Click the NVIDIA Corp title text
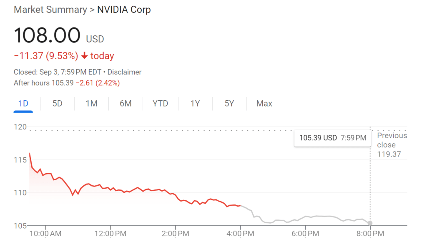The height and width of the screenshot is (249, 427). tap(124, 10)
